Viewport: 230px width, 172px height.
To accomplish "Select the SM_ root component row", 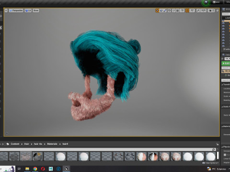I will click(x=226, y=71).
